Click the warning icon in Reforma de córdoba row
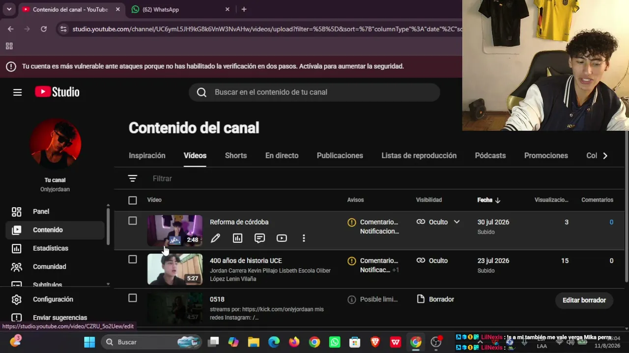629x353 pixels. pos(352,222)
